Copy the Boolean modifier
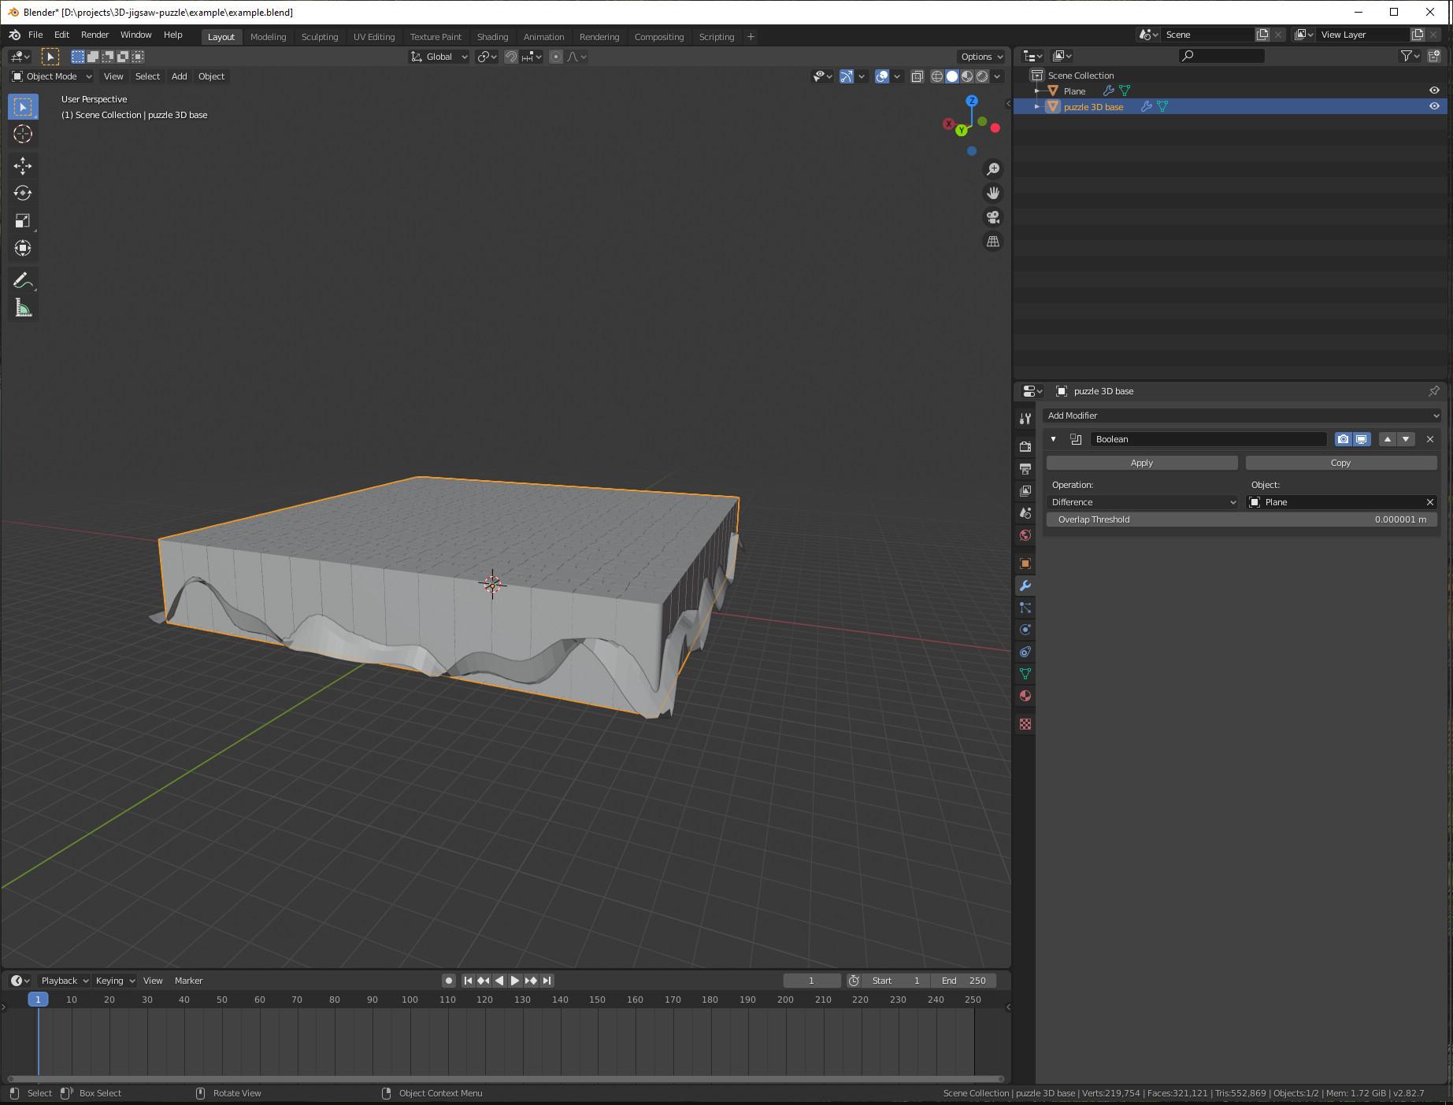 click(x=1340, y=463)
